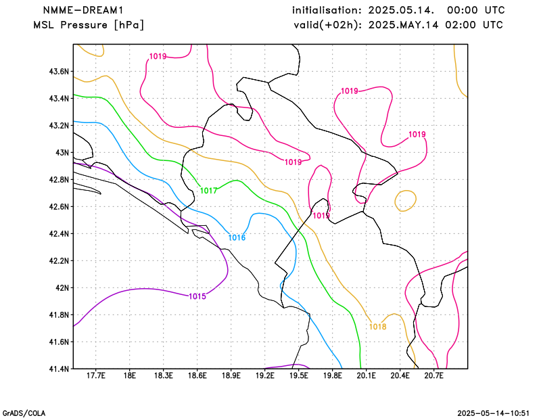This screenshot has width=541, height=418.
Task: Click the 42.4N latitude label
Action: [x=59, y=234]
